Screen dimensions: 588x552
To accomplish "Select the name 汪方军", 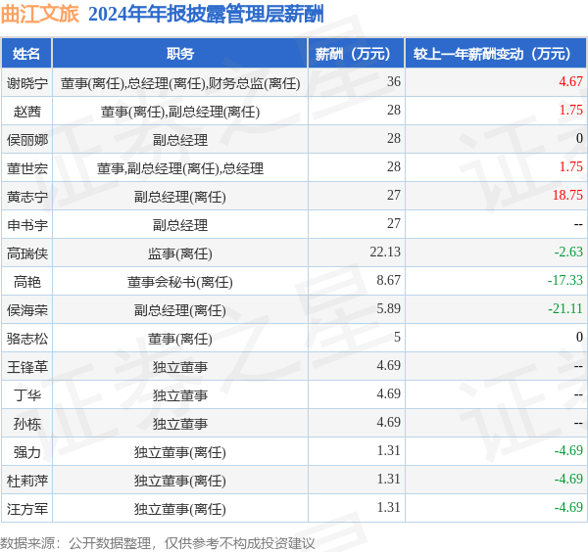I will tap(27, 509).
